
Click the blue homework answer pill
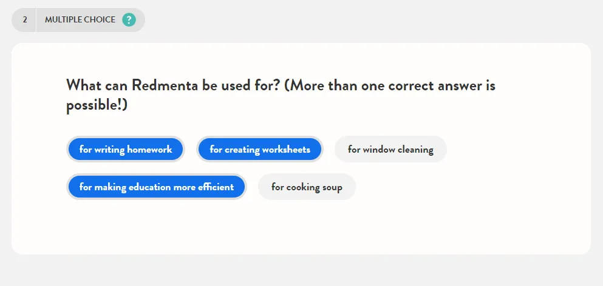[125, 149]
